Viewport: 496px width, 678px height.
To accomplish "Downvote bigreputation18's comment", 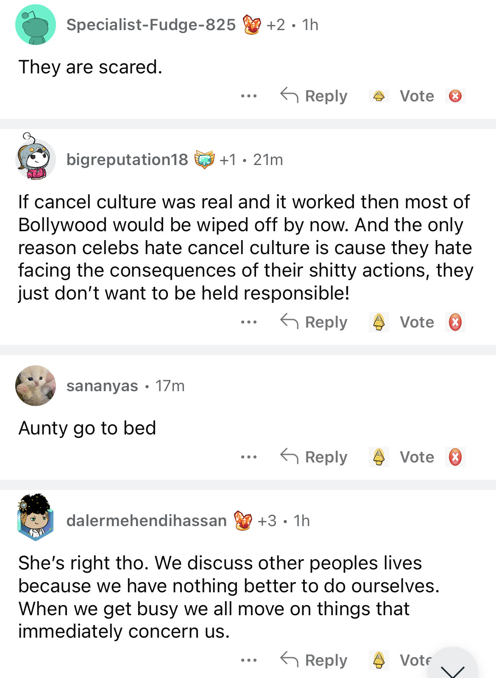I will coord(455,322).
